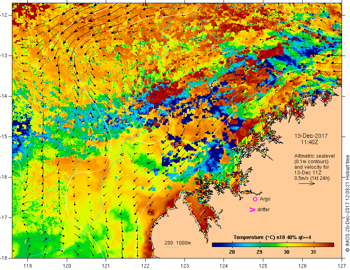Click the magenta drifter arrowhead legend symbol

click(252, 210)
